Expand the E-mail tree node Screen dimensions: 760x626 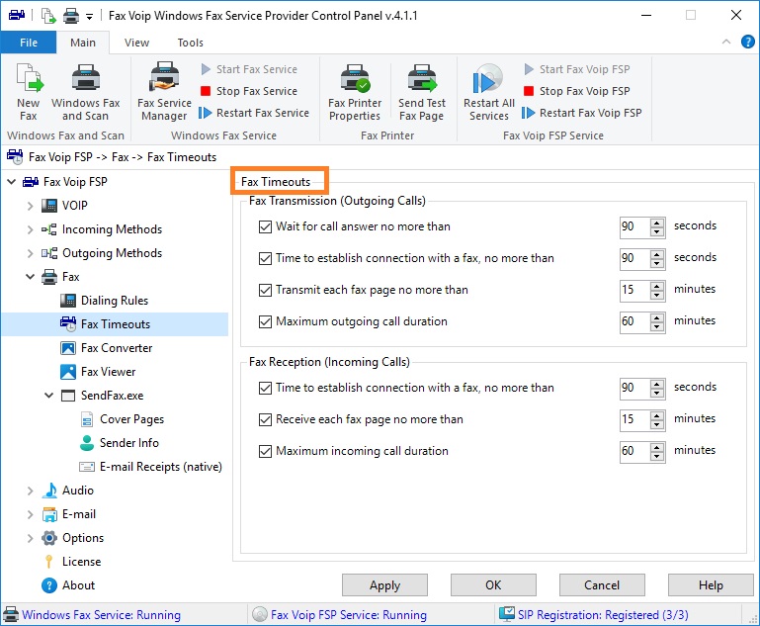click(30, 514)
